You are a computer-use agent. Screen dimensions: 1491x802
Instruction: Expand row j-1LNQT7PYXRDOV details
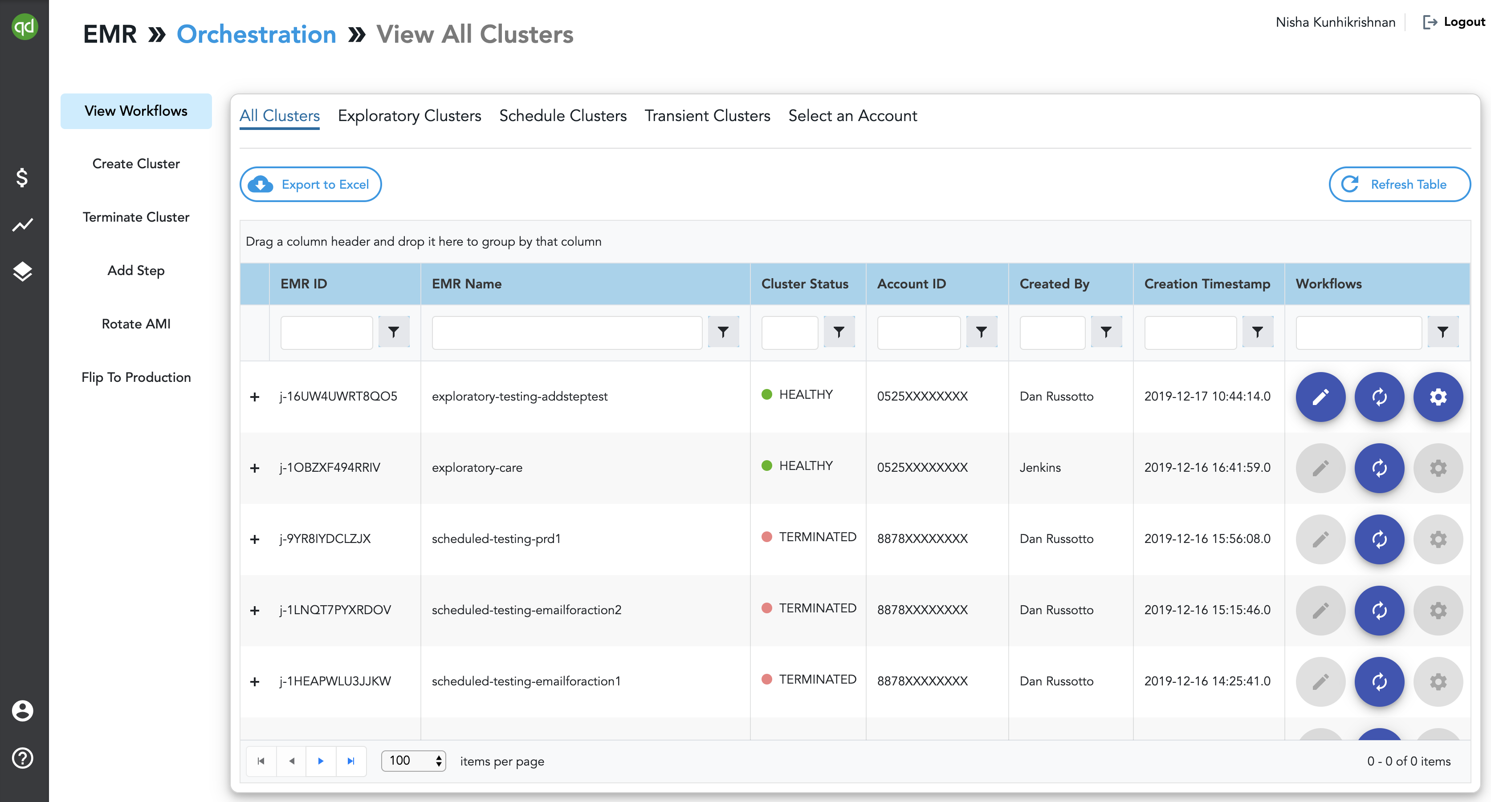pyautogui.click(x=255, y=611)
